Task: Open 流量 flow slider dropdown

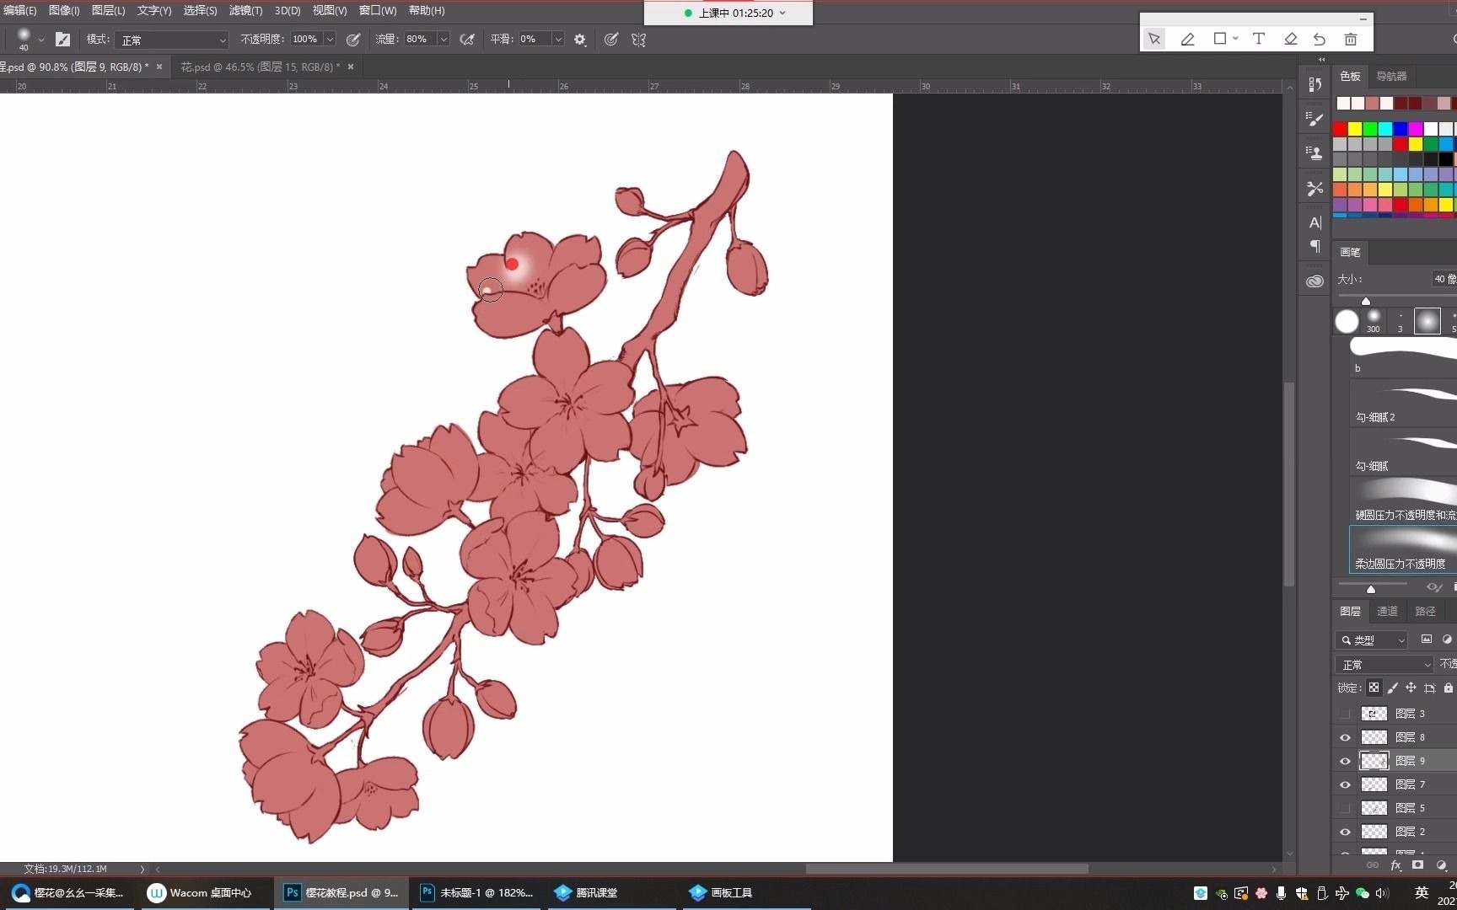Action: (444, 40)
